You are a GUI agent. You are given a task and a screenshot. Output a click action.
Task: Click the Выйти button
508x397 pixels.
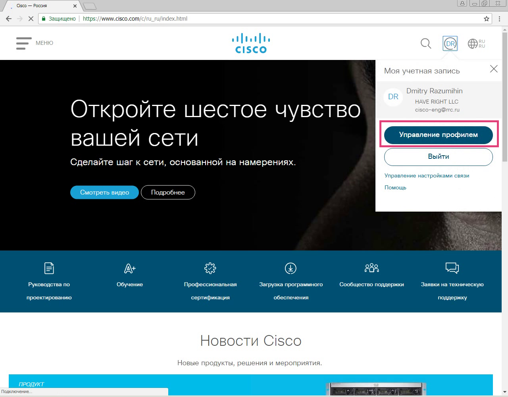[x=439, y=157]
